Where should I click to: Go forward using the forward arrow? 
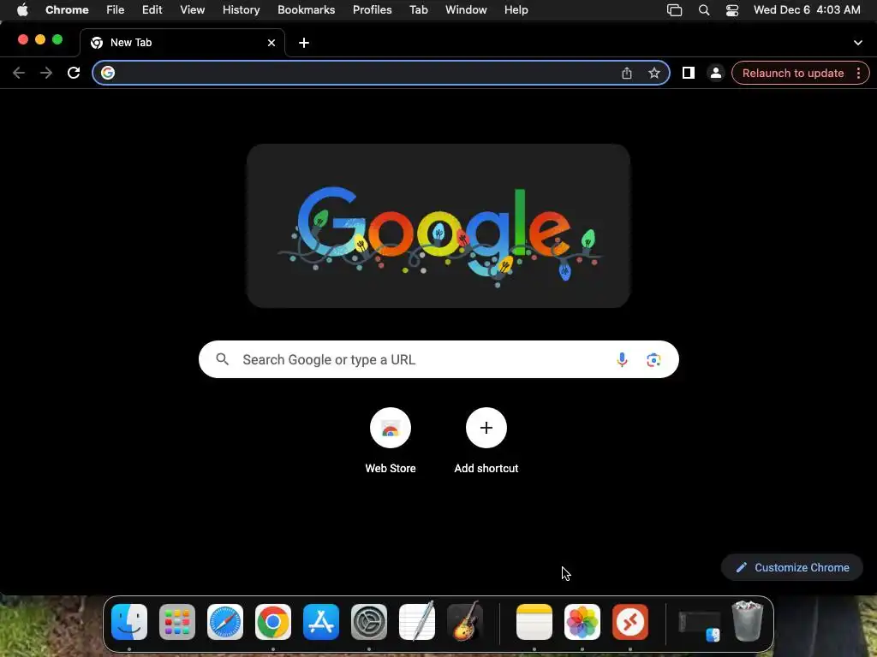pyautogui.click(x=46, y=73)
